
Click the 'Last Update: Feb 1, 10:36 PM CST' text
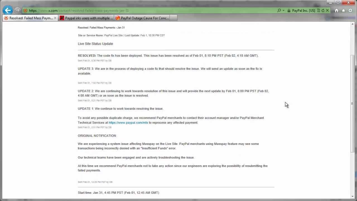[x=145, y=35]
